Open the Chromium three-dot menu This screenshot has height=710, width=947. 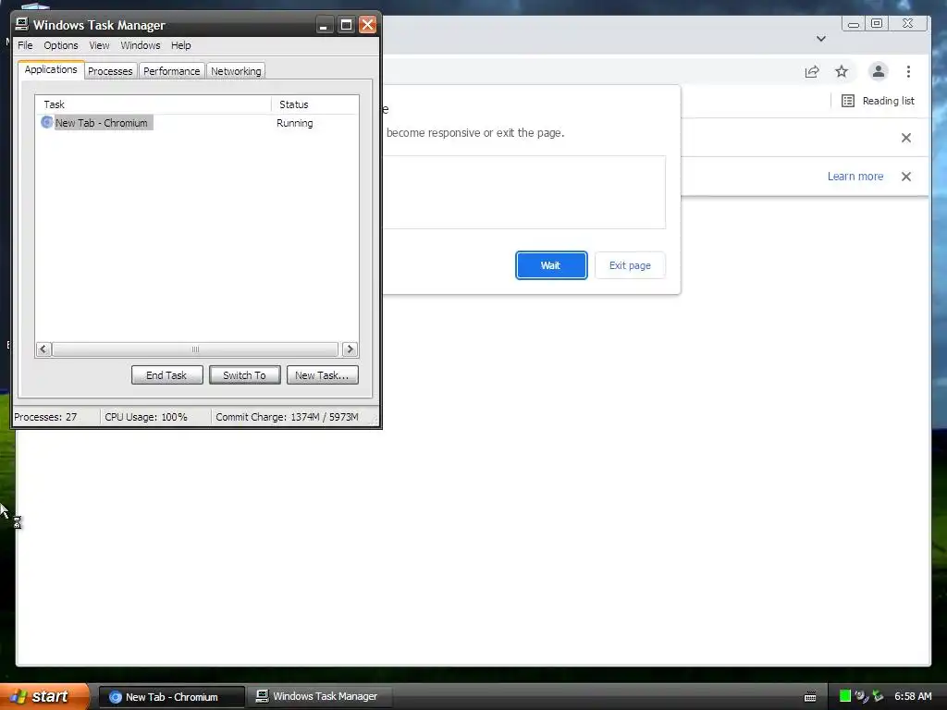click(x=908, y=72)
